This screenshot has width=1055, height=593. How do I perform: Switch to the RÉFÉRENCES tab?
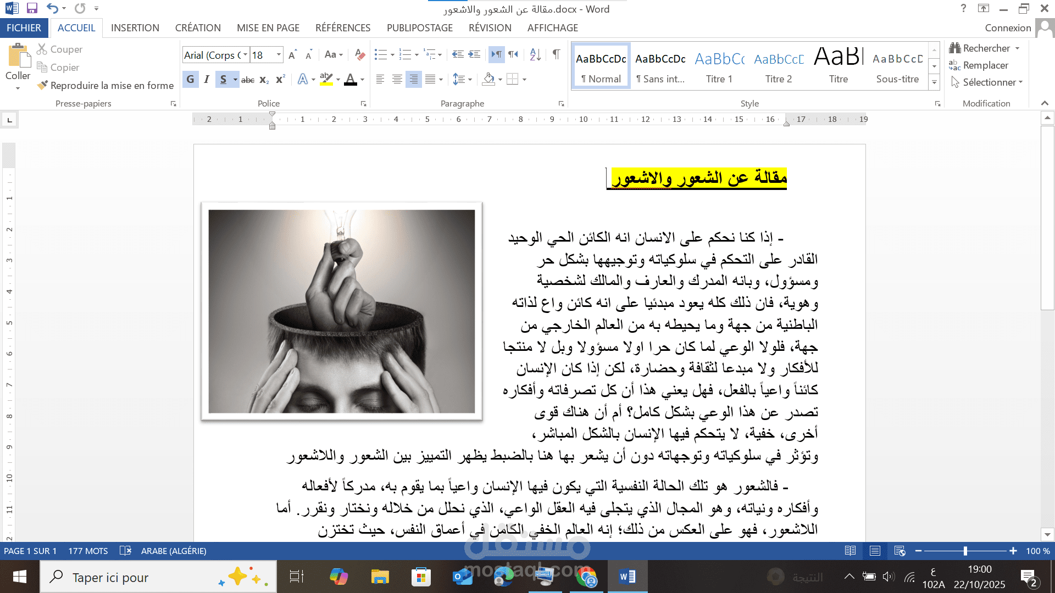click(x=343, y=27)
